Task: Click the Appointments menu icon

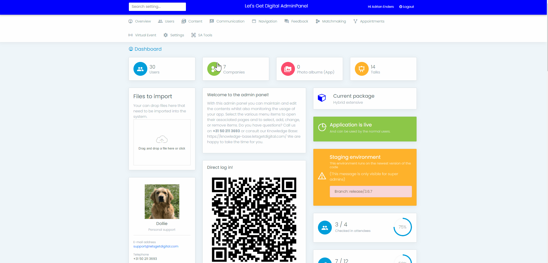Action: pyautogui.click(x=355, y=21)
